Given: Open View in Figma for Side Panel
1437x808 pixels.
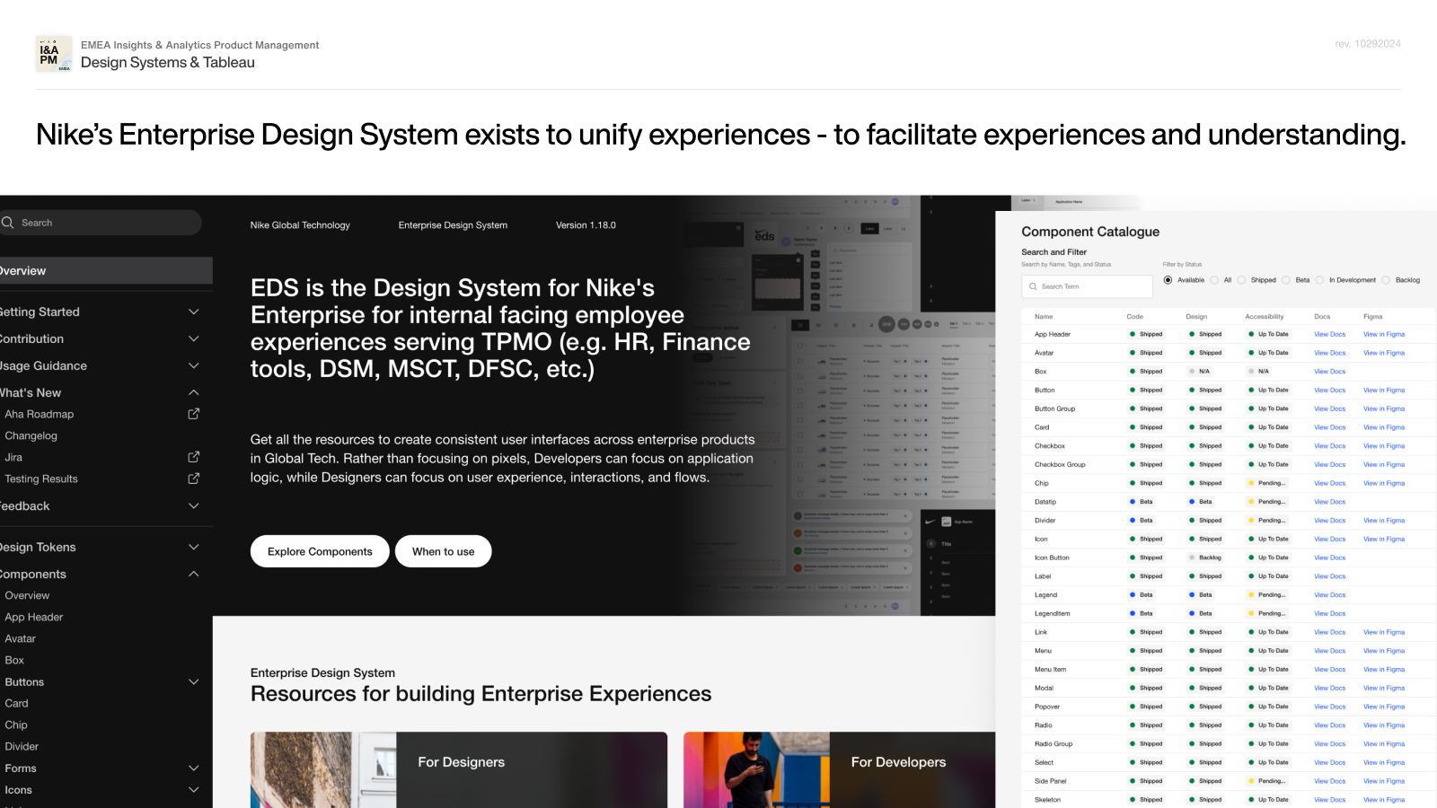Looking at the screenshot, I should tap(1384, 781).
